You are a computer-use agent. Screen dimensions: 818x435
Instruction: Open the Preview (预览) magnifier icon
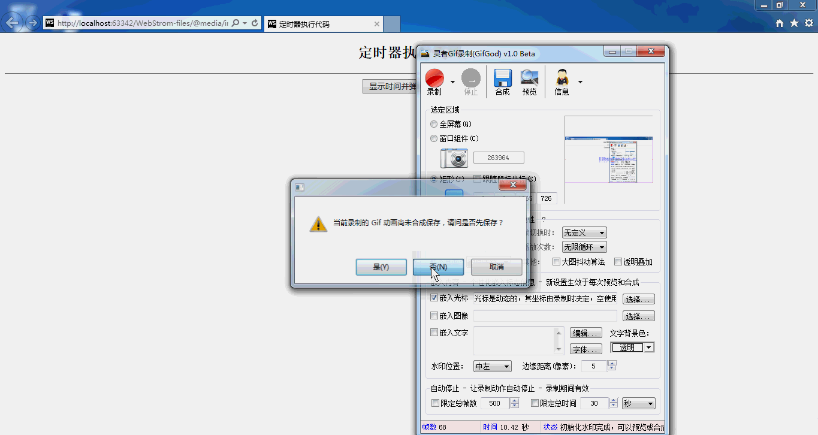[x=529, y=78]
